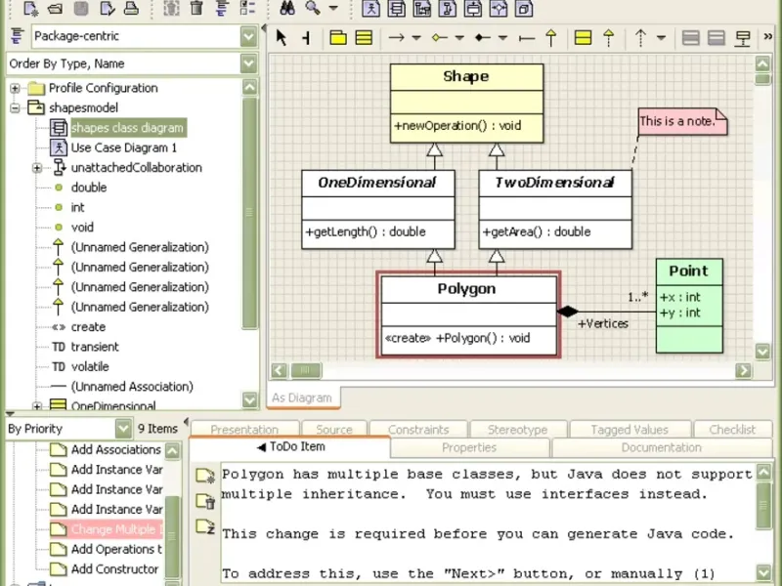
Task: Click the grayed-out Save project icon
Action: [x=81, y=8]
